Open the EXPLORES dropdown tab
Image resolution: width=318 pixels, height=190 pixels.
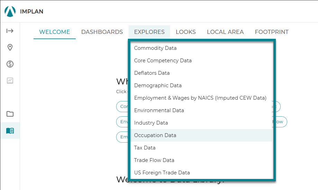149,32
